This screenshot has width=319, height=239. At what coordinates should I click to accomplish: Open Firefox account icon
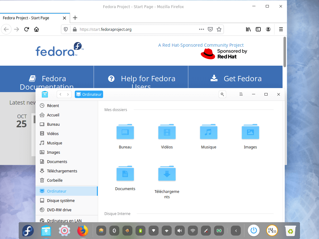coord(268,30)
